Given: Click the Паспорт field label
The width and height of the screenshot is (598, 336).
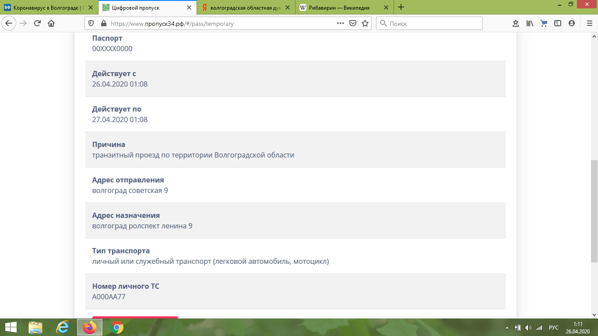Looking at the screenshot, I should (x=107, y=38).
